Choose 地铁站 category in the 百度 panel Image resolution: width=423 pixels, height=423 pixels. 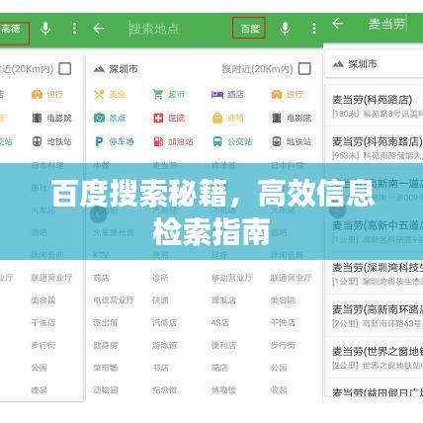coord(292,141)
